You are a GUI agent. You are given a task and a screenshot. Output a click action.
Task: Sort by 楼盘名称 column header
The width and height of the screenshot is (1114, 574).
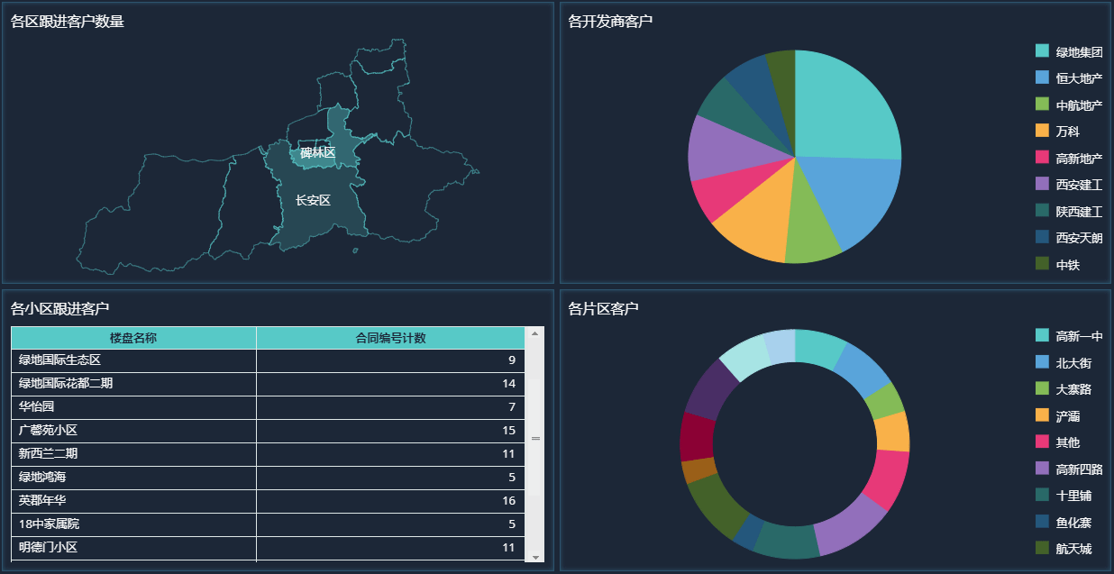pos(133,338)
